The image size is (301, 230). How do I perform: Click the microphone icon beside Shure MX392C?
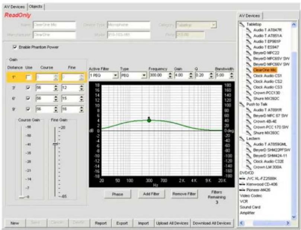coord(249,99)
